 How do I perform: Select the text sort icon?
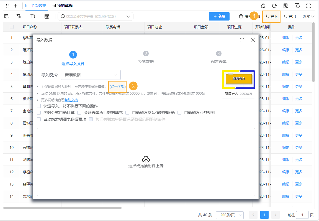[32, 16]
